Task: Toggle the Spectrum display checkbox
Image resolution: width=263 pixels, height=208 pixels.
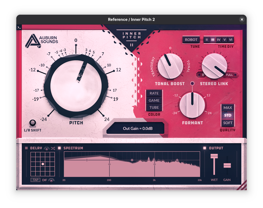Action: coord(59,148)
